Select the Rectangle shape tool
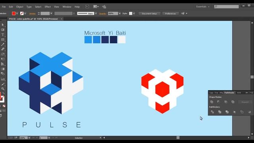Image resolution: width=254 pixels, height=143 pixels. point(3,40)
